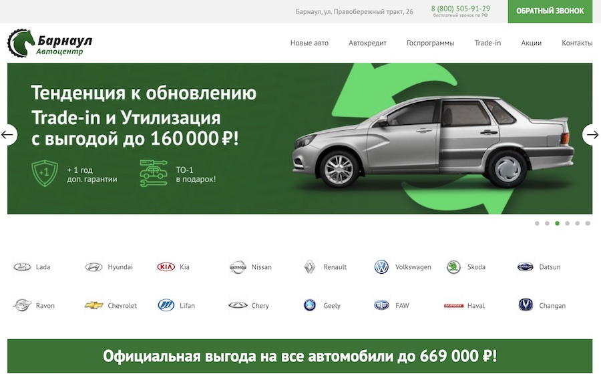601x376 pixels.
Task: Click the Skoda brand logo icon
Action: coord(453,266)
